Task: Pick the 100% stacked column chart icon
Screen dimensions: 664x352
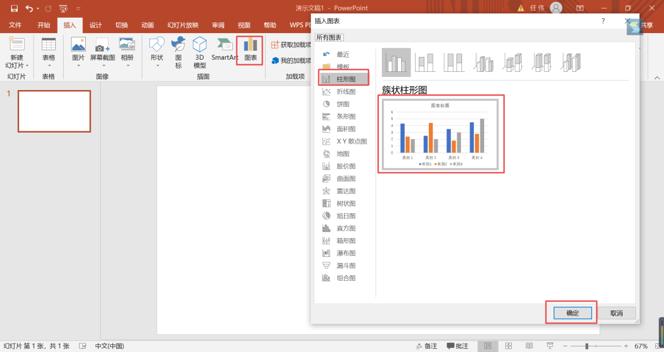Action: pyautogui.click(x=454, y=62)
